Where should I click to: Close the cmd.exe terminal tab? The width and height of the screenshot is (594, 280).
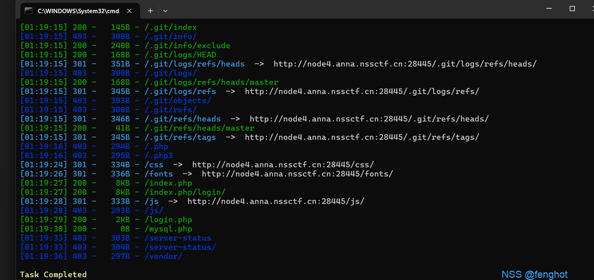click(x=129, y=11)
